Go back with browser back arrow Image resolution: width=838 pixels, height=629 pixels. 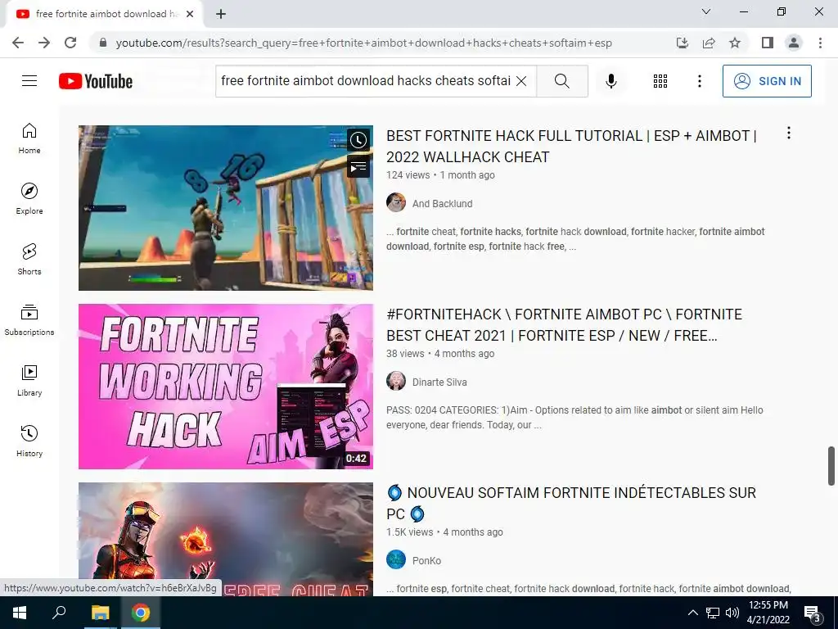click(18, 43)
